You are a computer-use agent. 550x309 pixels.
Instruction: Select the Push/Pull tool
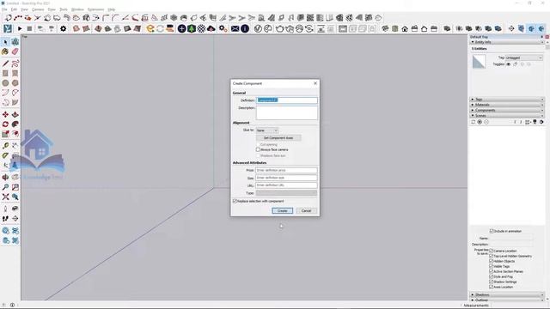coord(15,114)
